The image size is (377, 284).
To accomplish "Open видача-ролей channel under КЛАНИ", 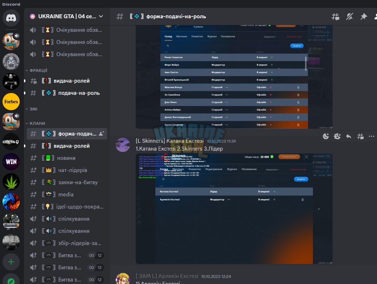I will [x=67, y=146].
